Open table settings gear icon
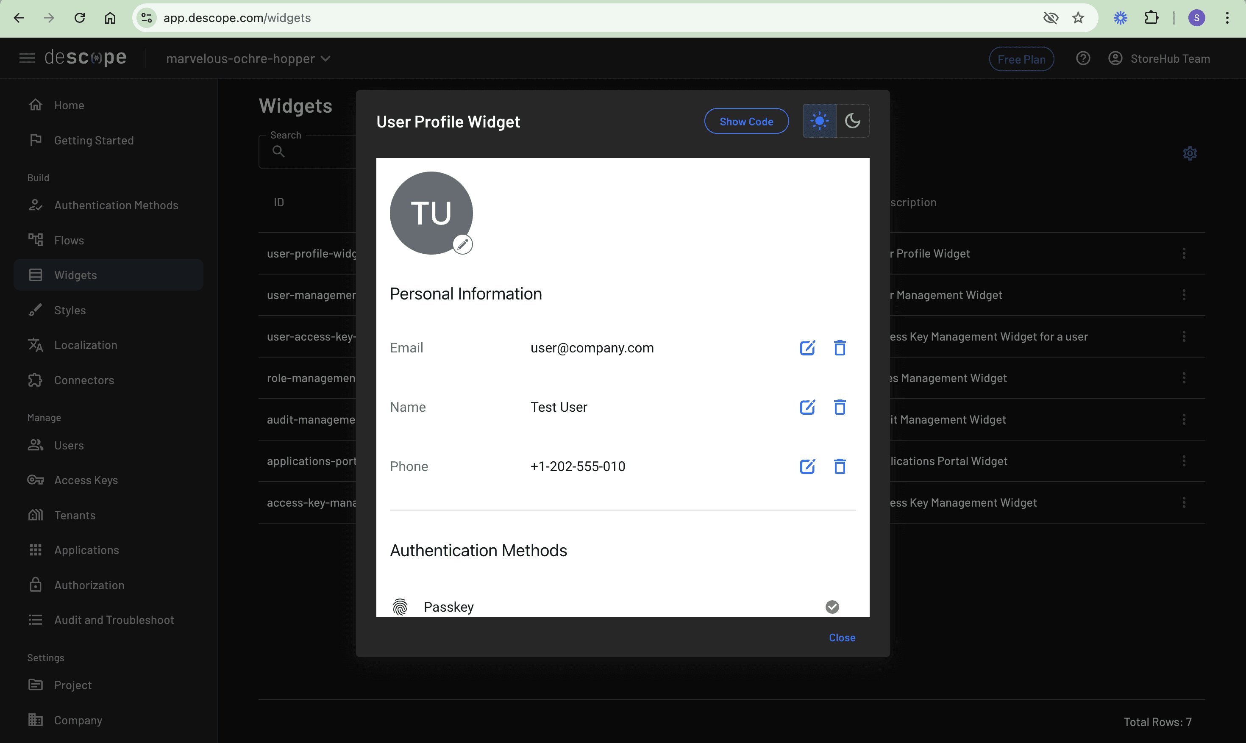 coord(1190,153)
